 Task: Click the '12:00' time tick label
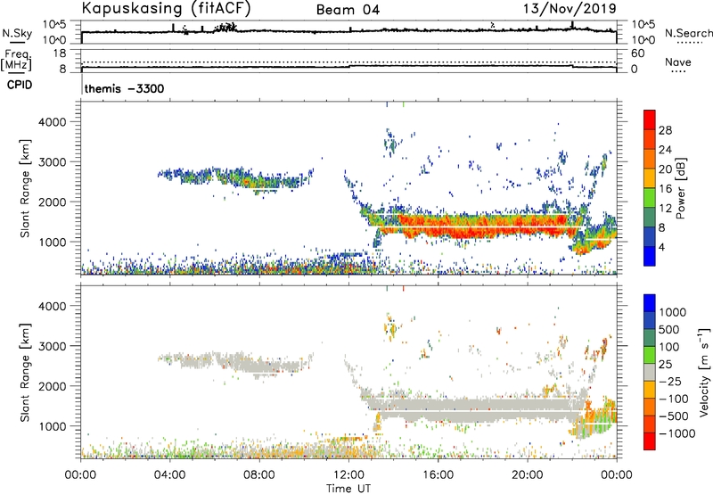(348, 475)
